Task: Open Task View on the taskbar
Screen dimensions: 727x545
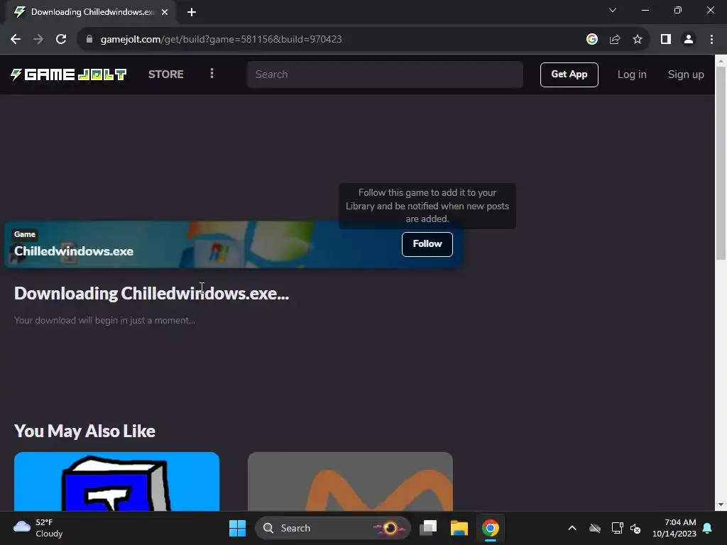Action: [428, 528]
